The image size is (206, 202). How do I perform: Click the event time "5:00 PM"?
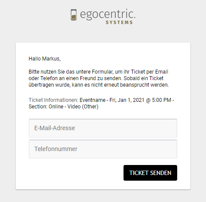coord(161,100)
